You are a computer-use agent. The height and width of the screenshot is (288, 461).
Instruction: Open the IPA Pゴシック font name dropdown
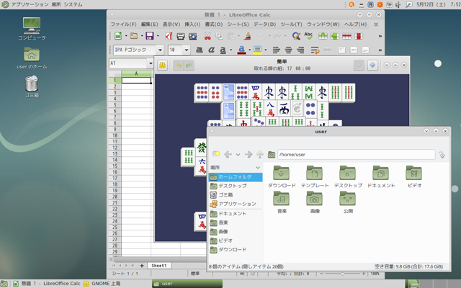(x=160, y=50)
